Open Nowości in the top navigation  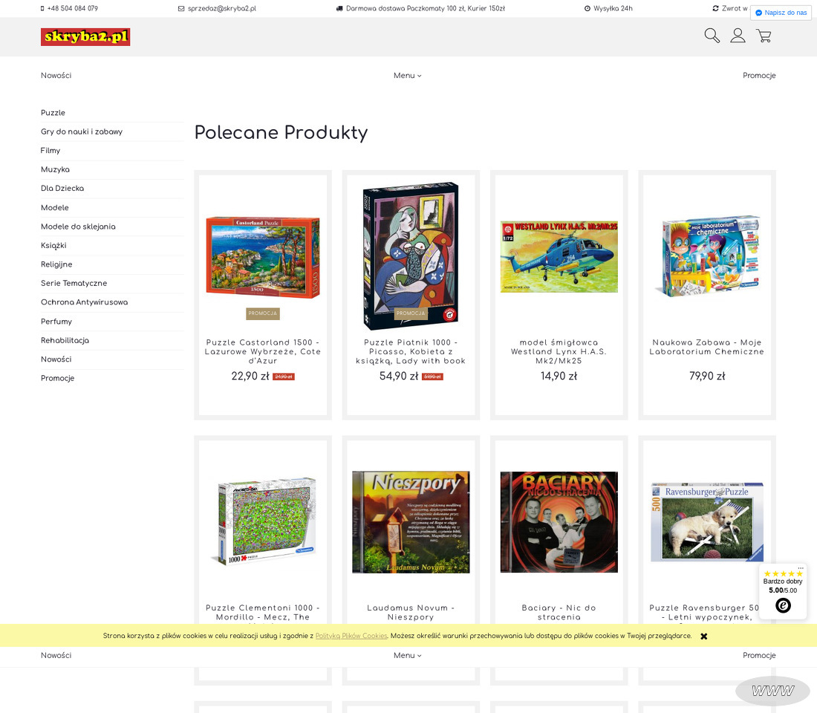click(56, 76)
